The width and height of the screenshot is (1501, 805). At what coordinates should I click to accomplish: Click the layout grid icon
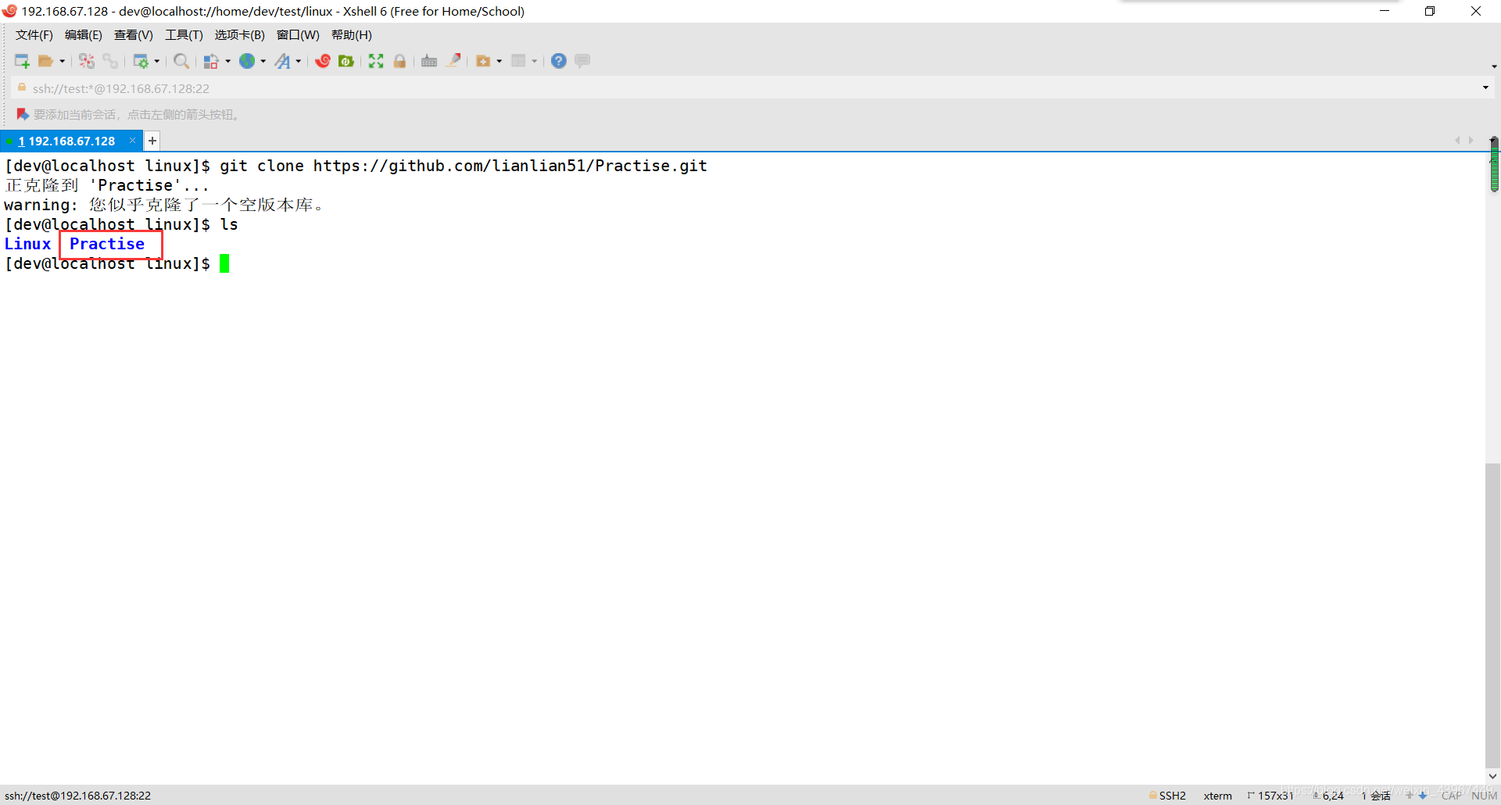(x=518, y=61)
